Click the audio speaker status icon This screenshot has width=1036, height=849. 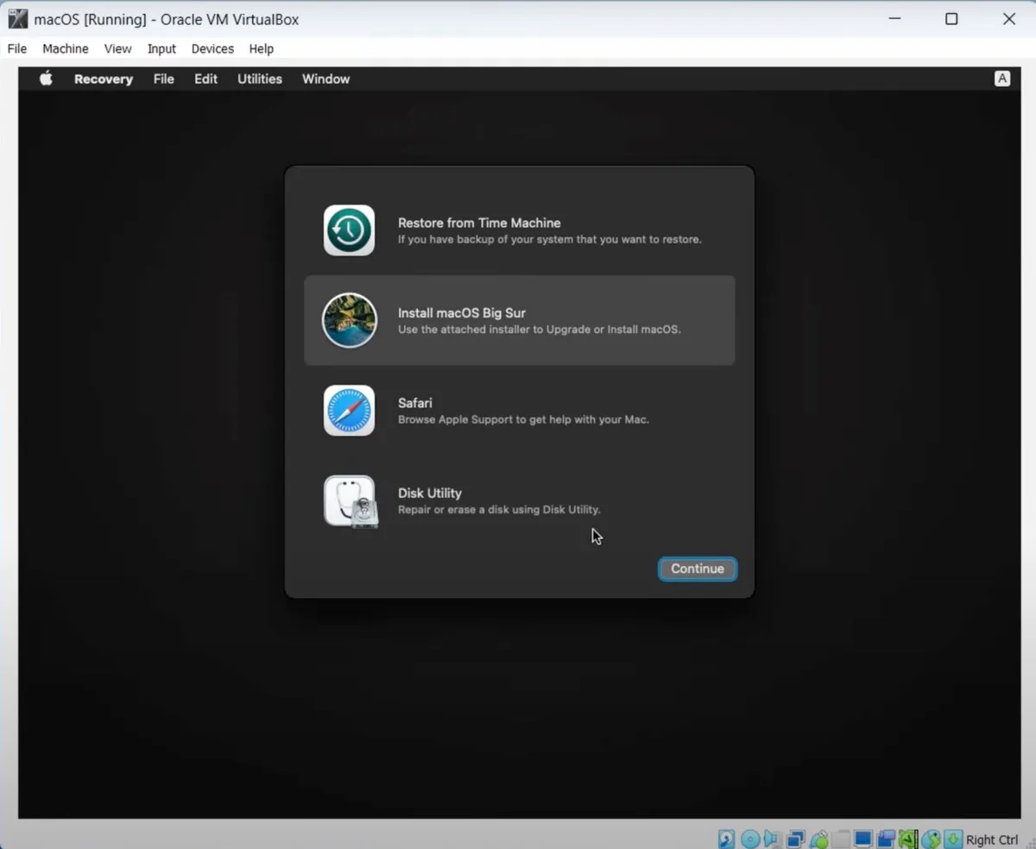point(773,839)
